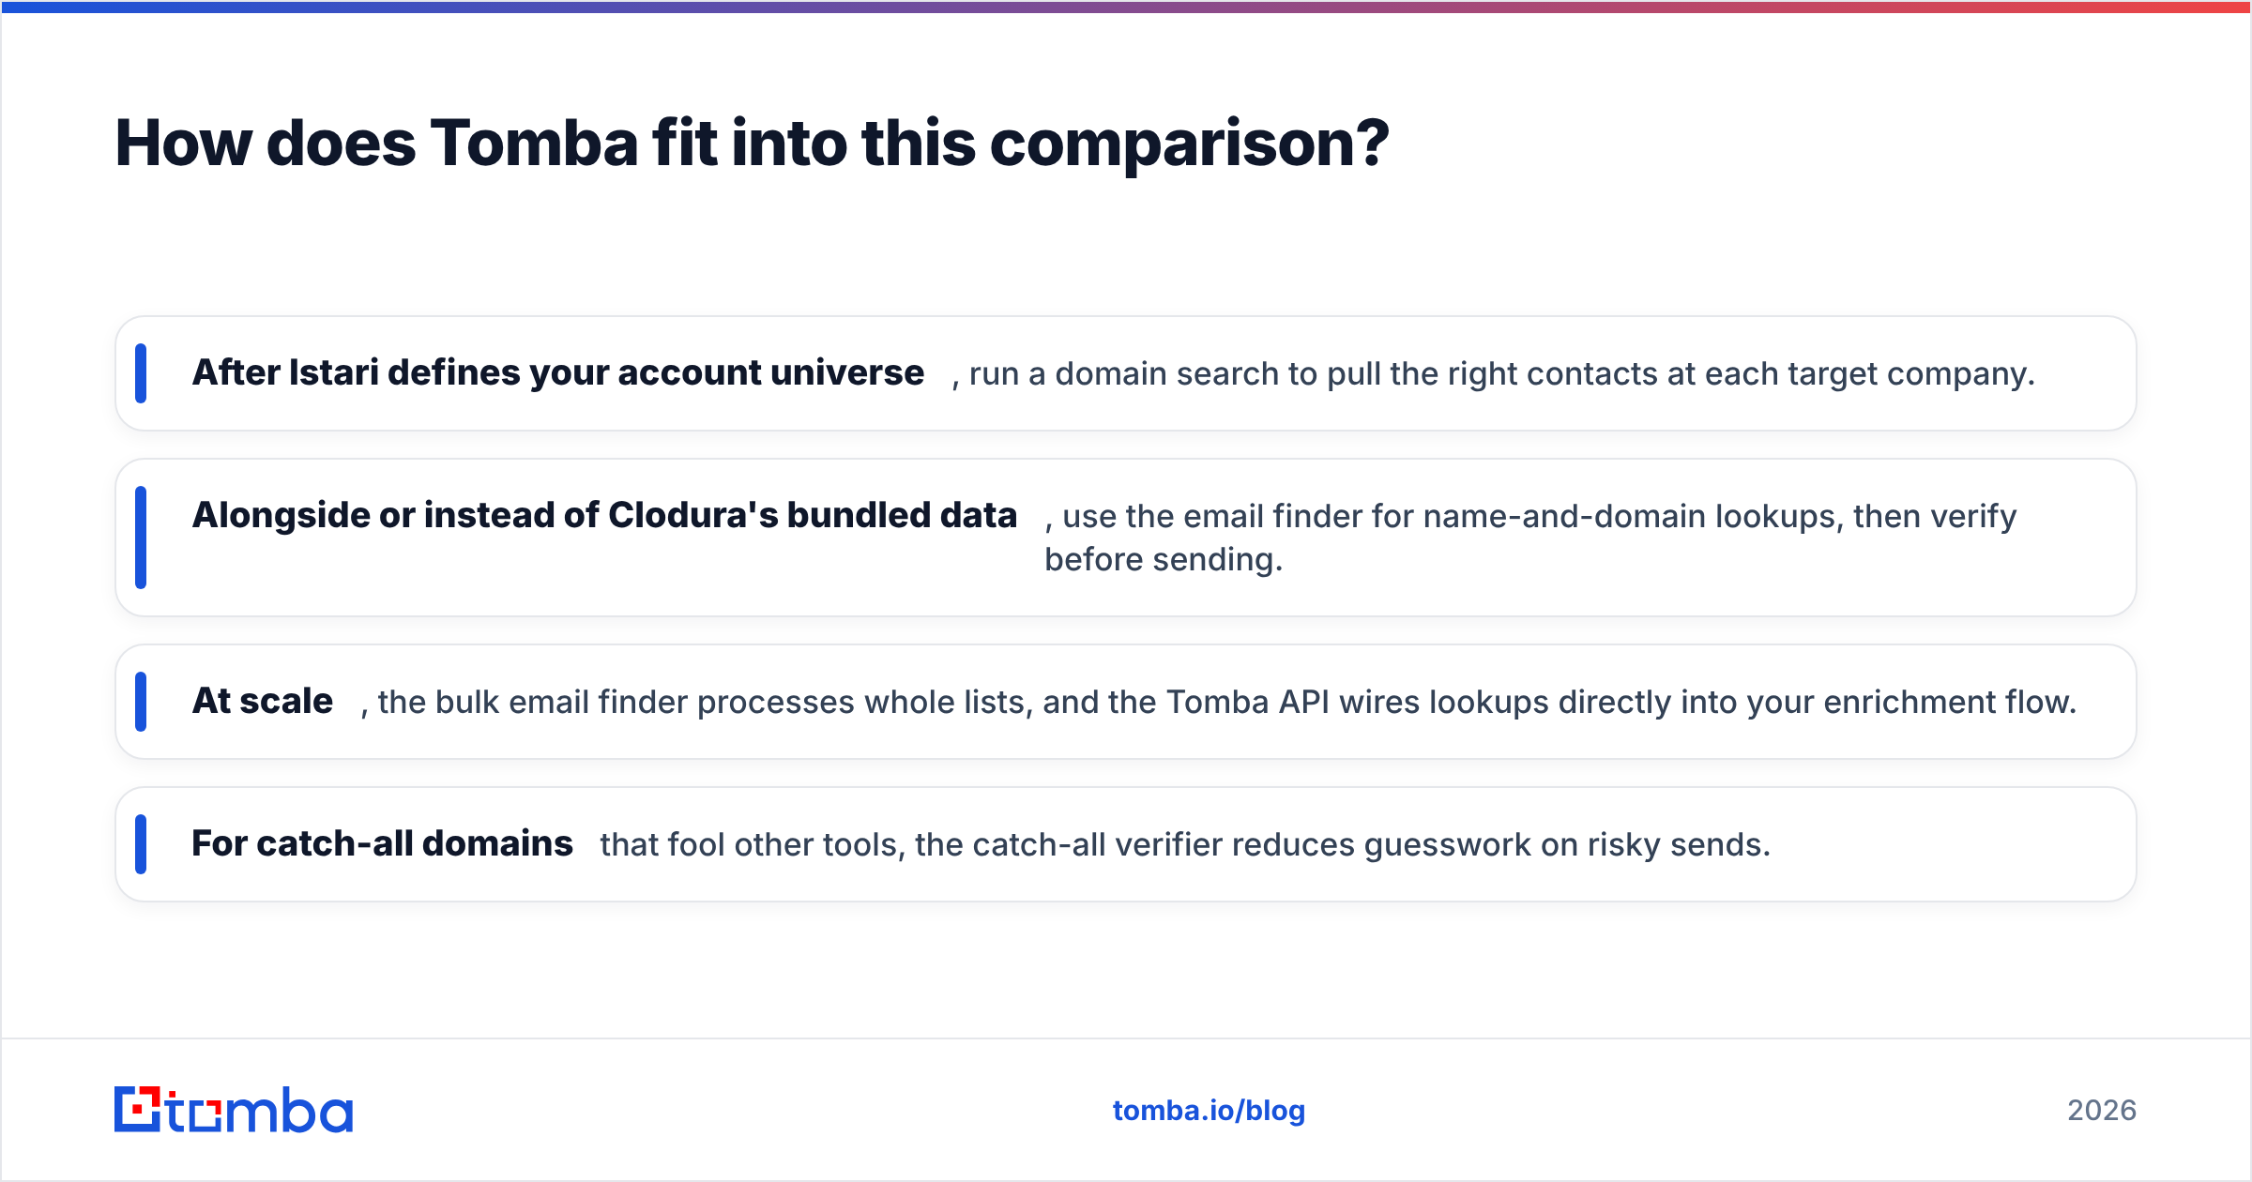Click the blue accent bar beside Istari card
The width and height of the screenshot is (2252, 1182).
(141, 373)
